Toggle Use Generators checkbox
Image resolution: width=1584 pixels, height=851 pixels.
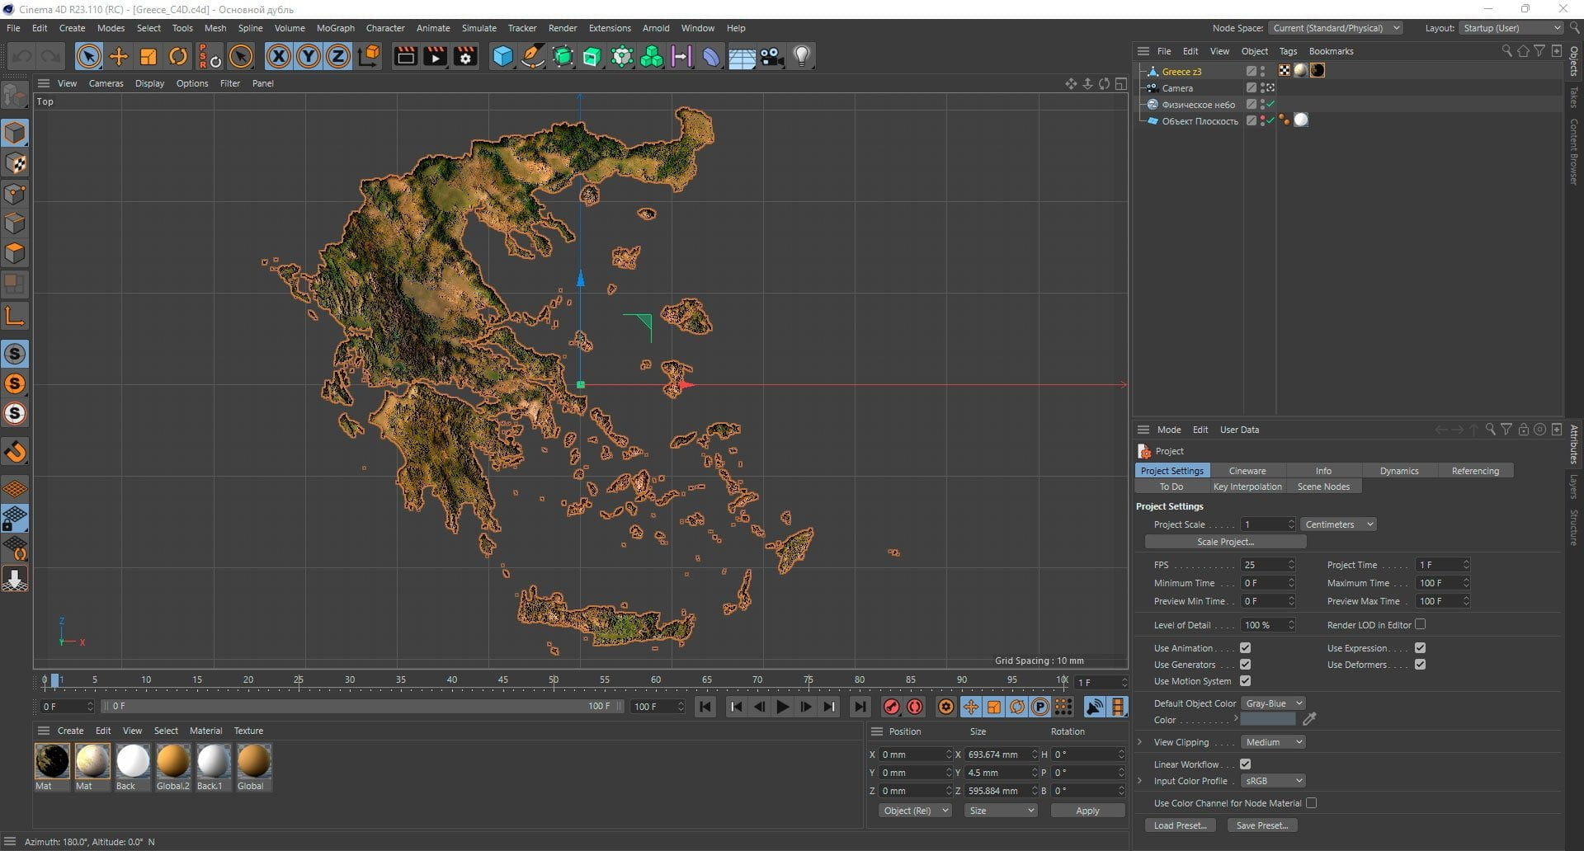click(x=1245, y=665)
